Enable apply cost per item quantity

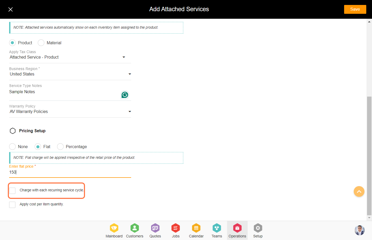(12, 205)
